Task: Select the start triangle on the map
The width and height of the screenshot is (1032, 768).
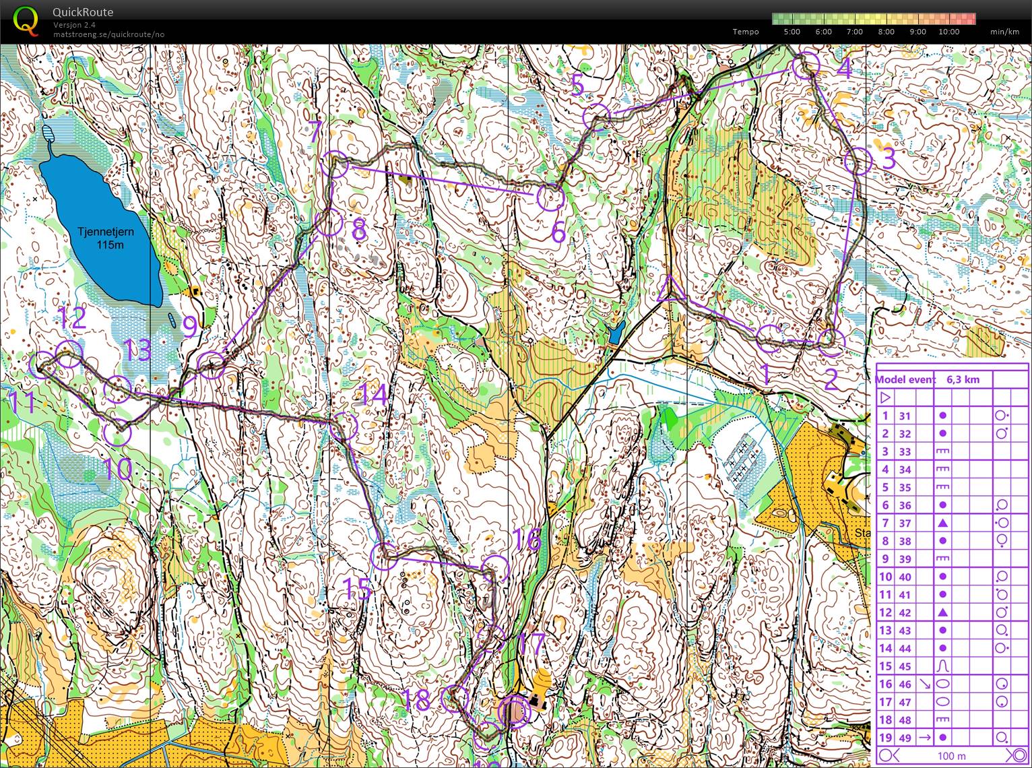Action: click(x=670, y=288)
